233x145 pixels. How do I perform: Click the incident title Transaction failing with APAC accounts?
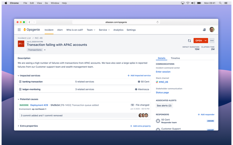click(x=57, y=45)
